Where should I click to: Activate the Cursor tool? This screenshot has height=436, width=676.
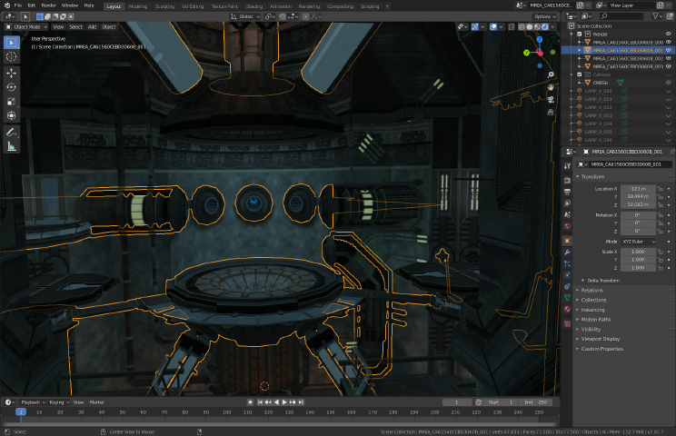(12, 56)
